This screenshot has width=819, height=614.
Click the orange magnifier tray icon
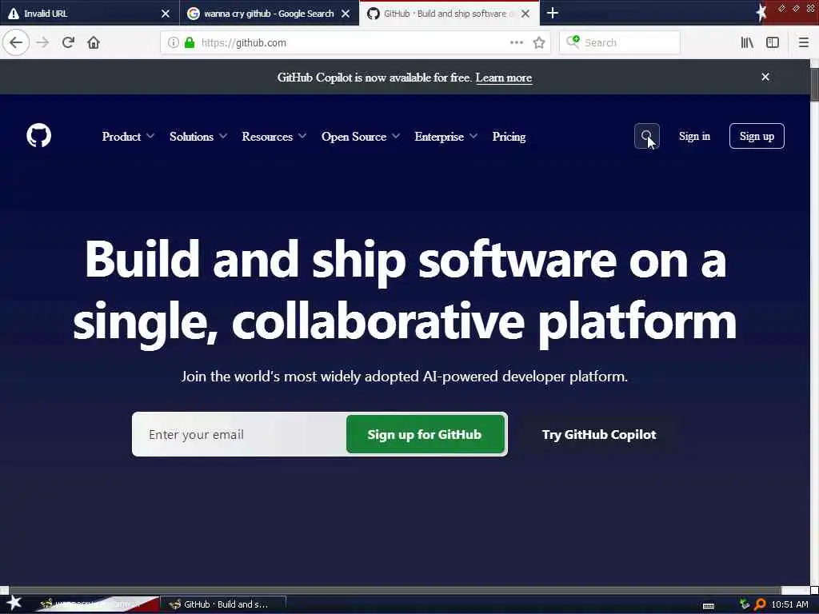[x=760, y=604]
